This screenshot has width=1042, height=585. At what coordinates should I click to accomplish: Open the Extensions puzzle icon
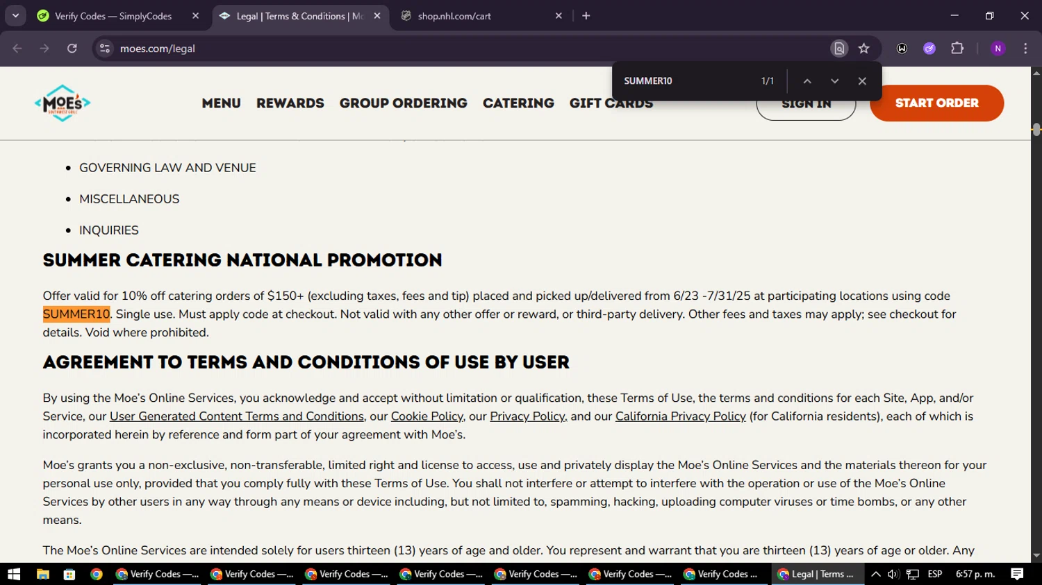pyautogui.click(x=957, y=49)
